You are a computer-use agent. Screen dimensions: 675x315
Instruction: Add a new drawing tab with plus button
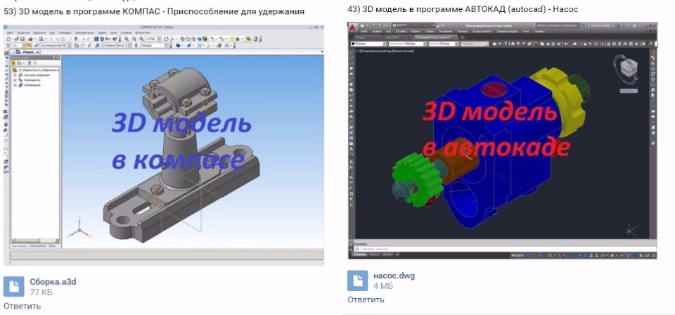coord(463,37)
